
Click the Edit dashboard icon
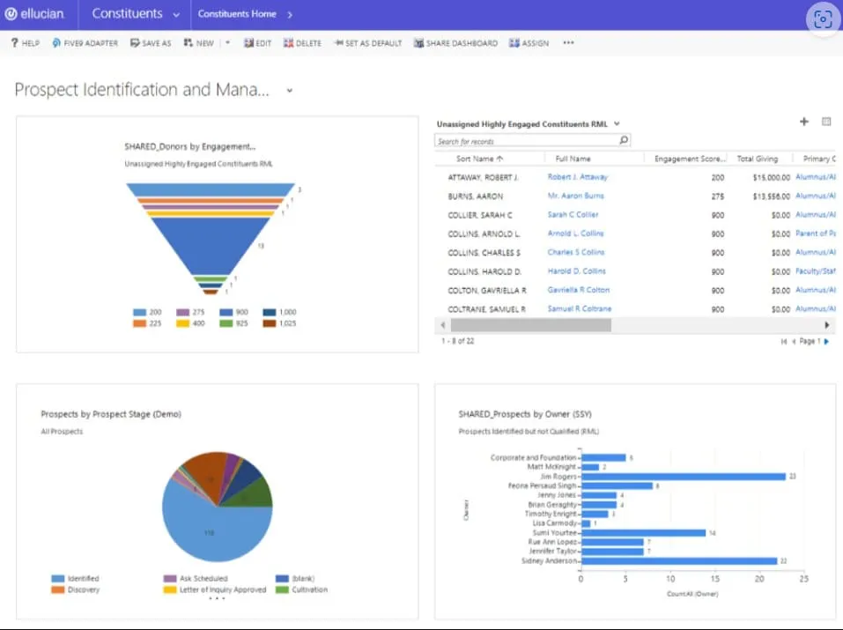(x=256, y=42)
